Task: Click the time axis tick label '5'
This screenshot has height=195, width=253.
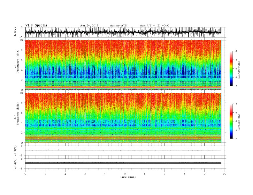Action: 125,174
